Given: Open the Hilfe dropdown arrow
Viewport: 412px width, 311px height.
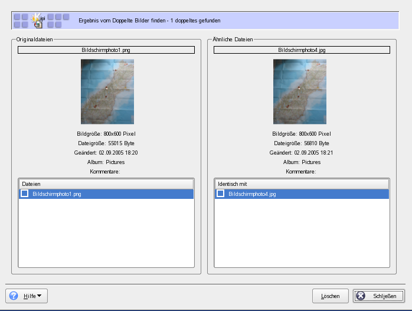Looking at the screenshot, I should (x=40, y=296).
